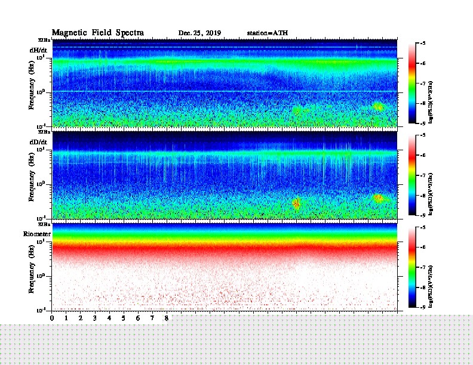Click the orange patch at right of dD/dt spectrogram

tap(378, 198)
